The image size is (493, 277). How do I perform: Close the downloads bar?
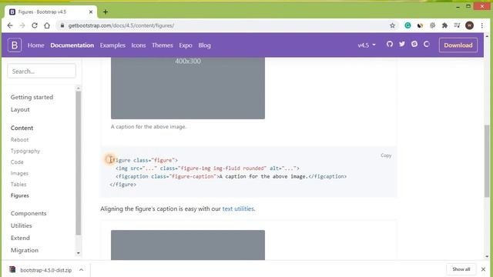[483, 269]
